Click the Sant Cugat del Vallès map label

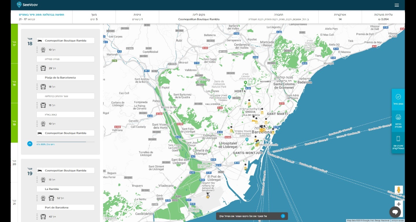tap(210, 60)
